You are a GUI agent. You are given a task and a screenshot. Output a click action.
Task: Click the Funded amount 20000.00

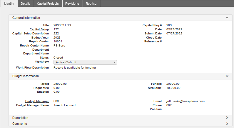173,84
